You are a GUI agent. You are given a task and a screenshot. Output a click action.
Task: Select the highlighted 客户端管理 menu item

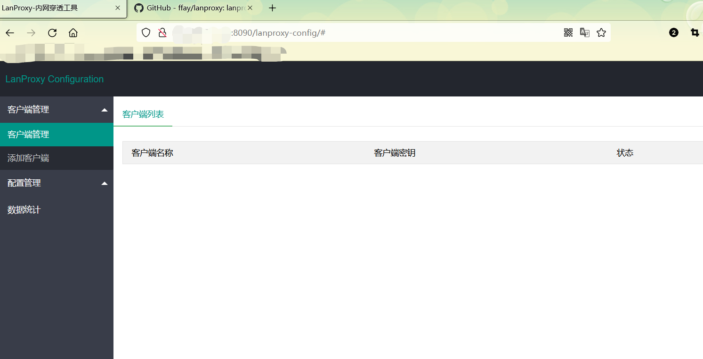57,135
